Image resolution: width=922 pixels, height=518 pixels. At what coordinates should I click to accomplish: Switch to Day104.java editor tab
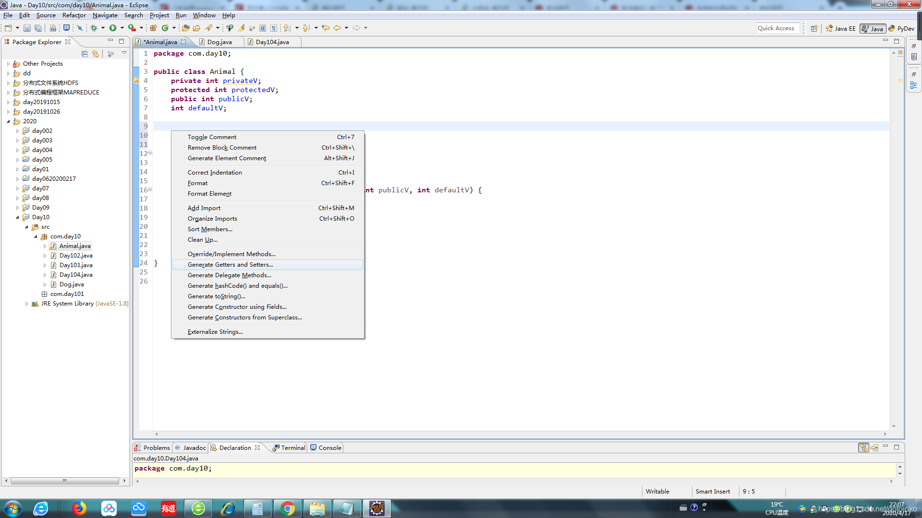point(272,42)
